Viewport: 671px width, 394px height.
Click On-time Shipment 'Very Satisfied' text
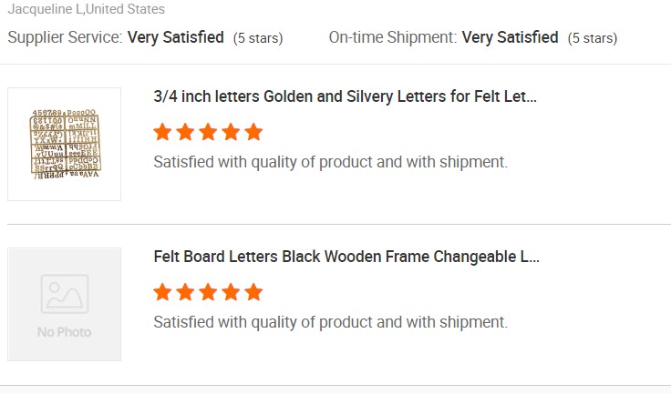coord(510,37)
